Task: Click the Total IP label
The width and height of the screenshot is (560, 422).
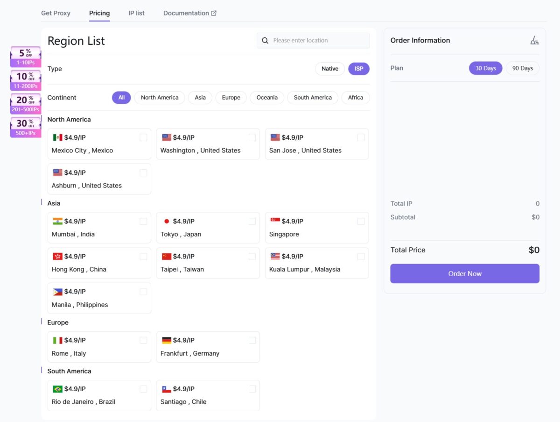Action: coord(401,204)
